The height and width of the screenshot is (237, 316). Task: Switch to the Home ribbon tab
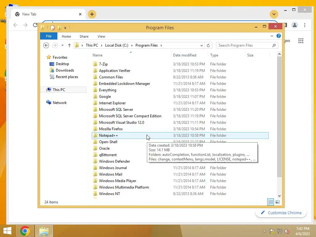pyautogui.click(x=66, y=36)
